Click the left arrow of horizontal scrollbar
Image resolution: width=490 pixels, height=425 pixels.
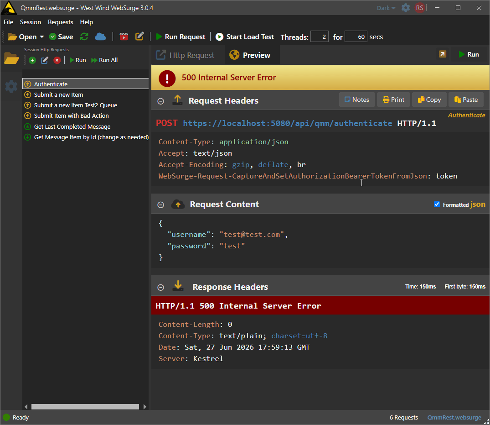(26, 407)
